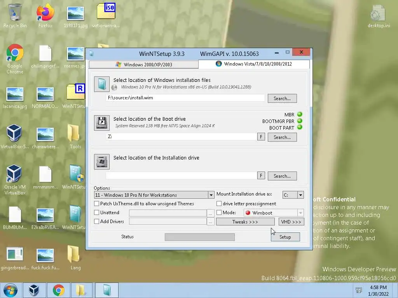Screen dimensions: 398x298
Task: Open File Explorer from the taskbar
Action: [81, 290]
